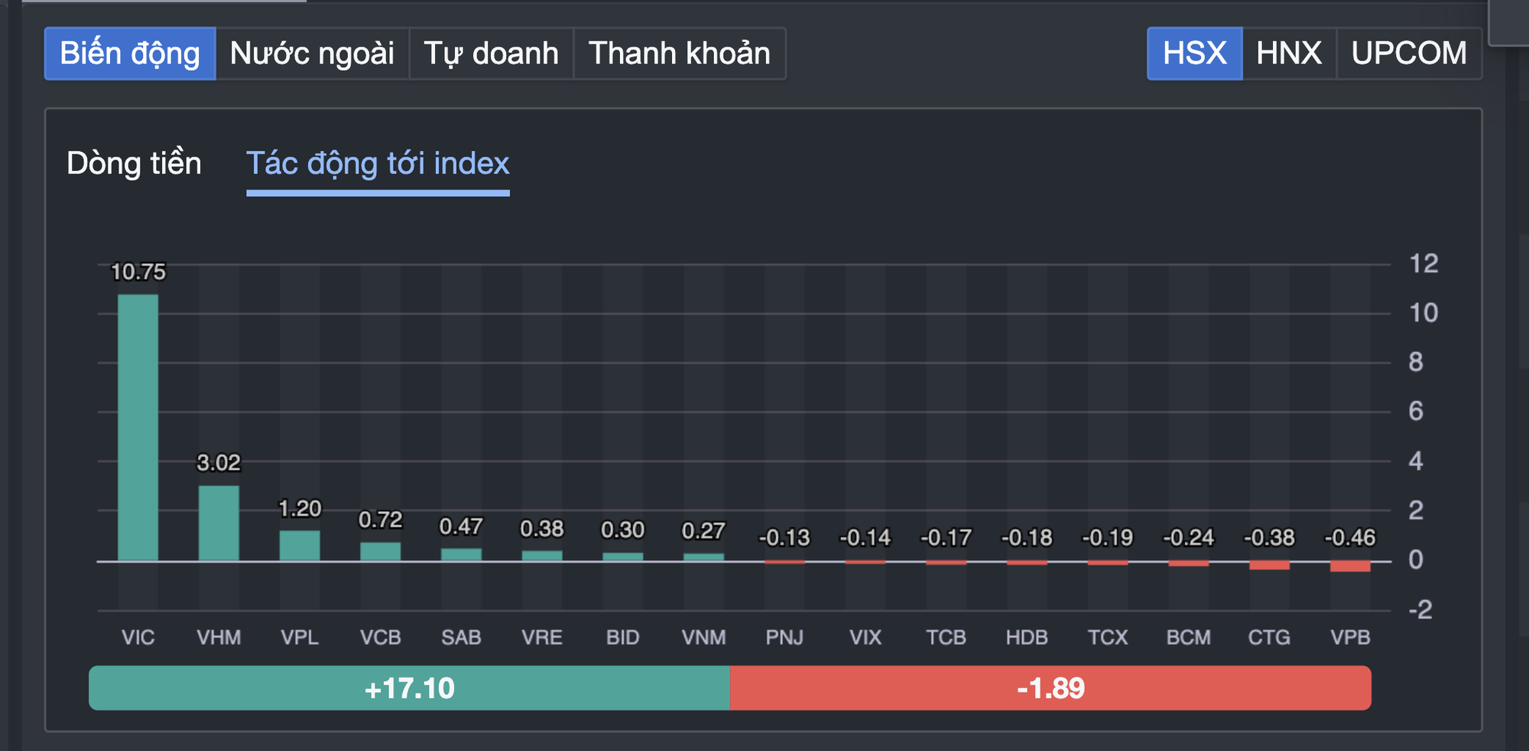Select the Thanh khoản tab
The height and width of the screenshot is (751, 1529).
tap(679, 53)
